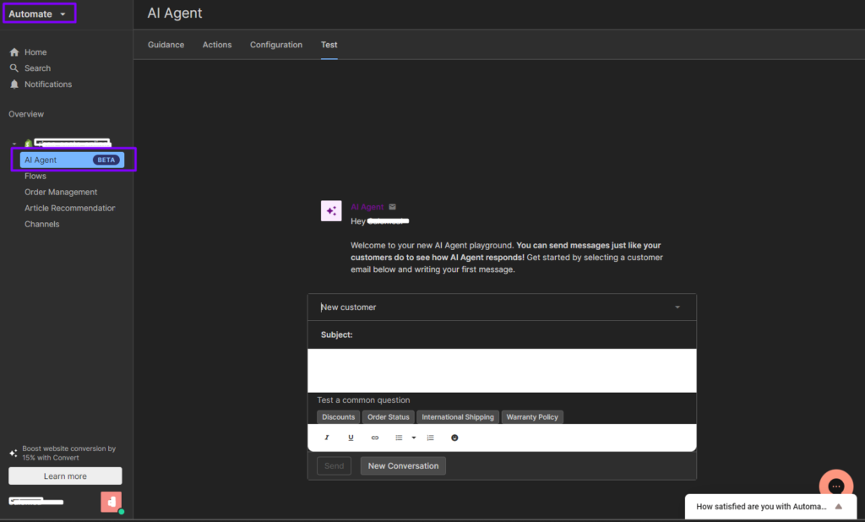The image size is (865, 522).
Task: Toggle italic formatting
Action: 327,438
